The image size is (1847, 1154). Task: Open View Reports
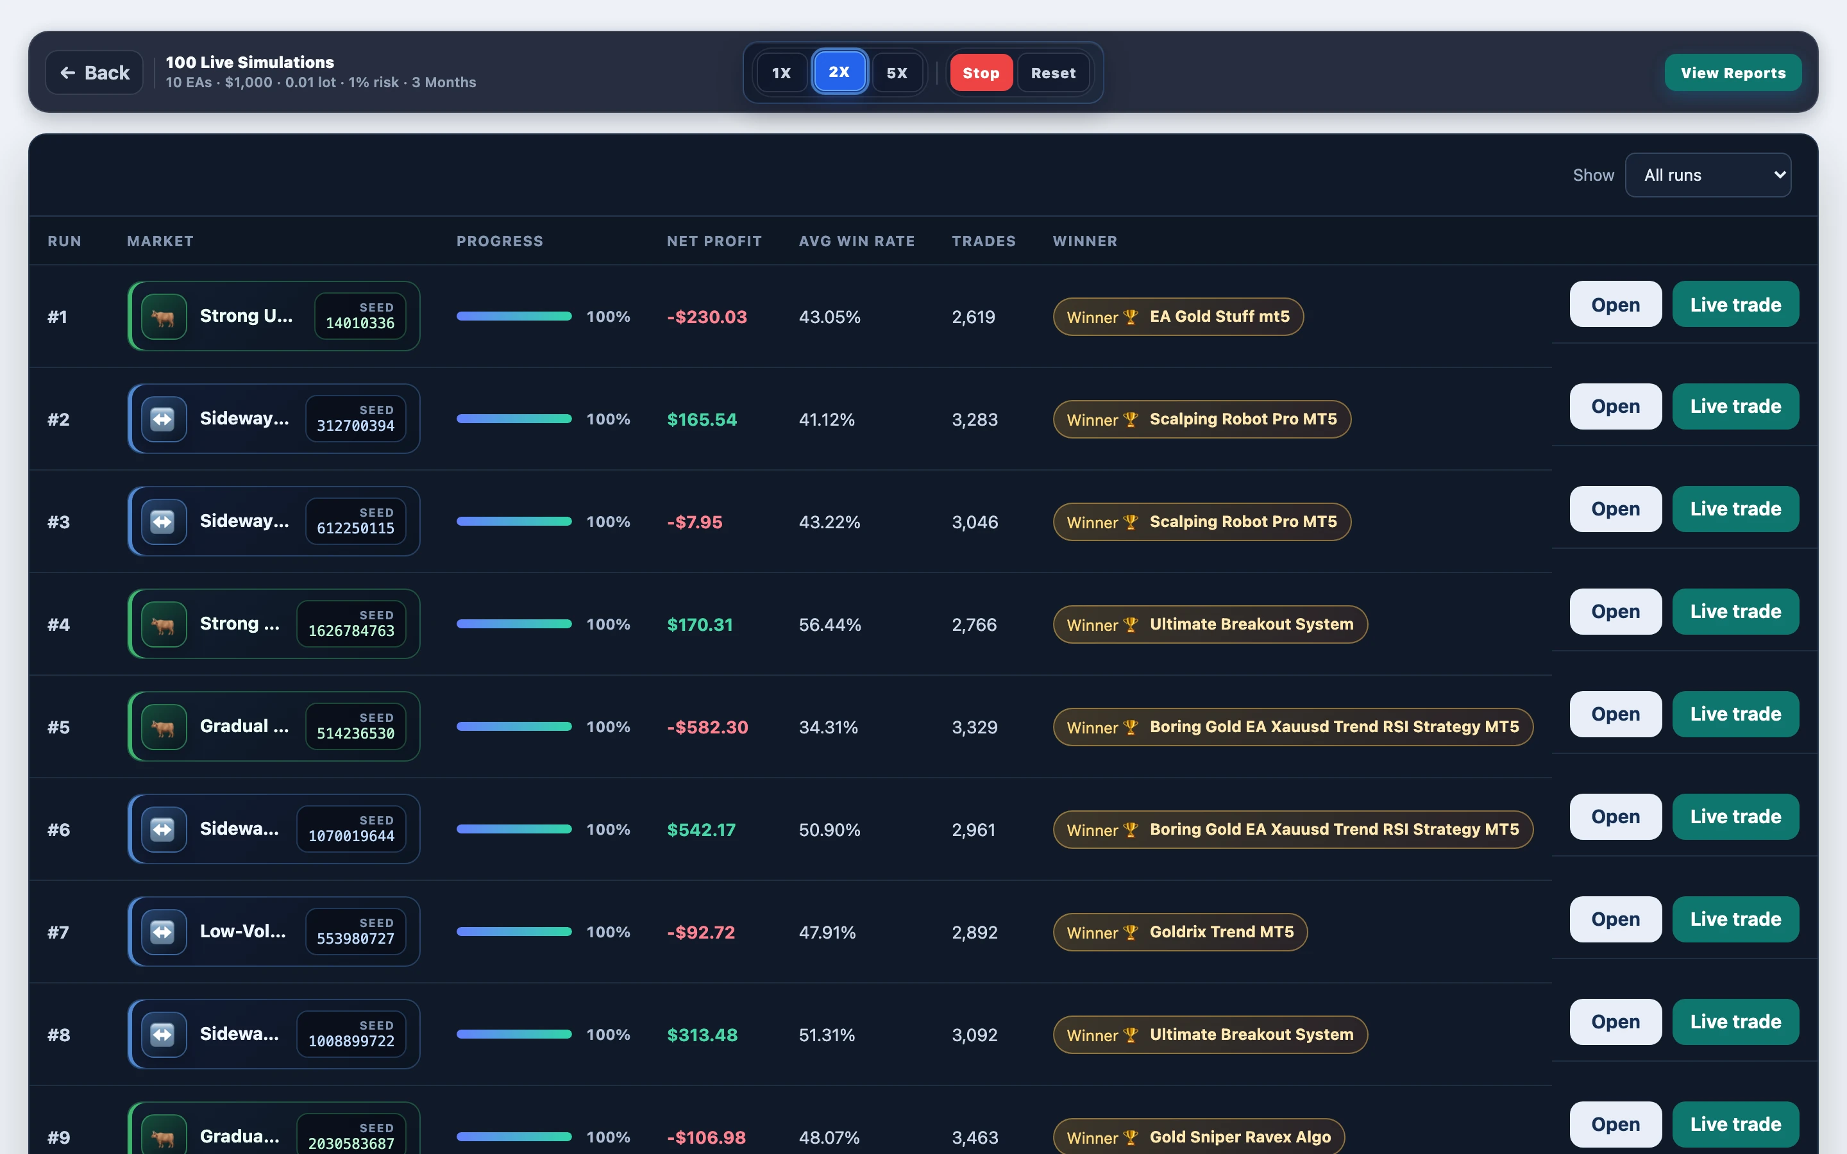coord(1732,72)
